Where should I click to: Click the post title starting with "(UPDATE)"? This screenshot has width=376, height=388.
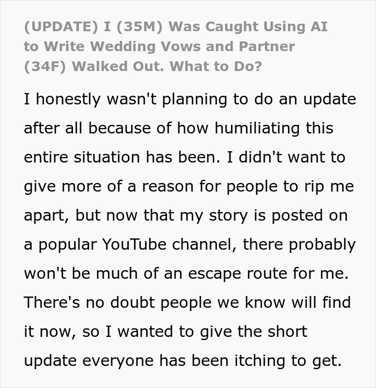tap(175, 46)
